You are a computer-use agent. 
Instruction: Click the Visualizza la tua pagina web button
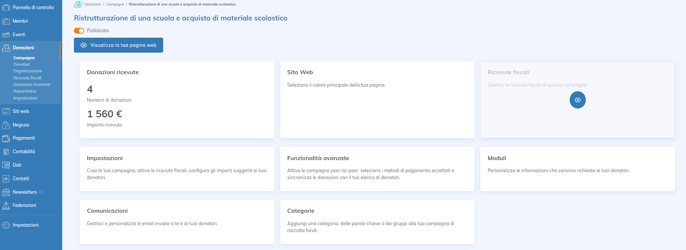(119, 45)
